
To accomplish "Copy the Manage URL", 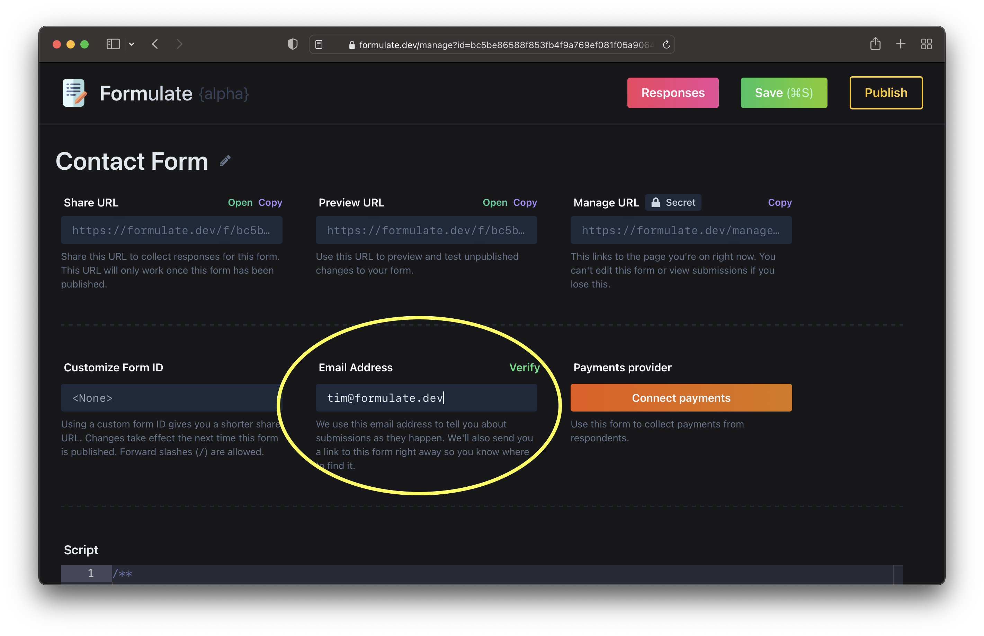I will point(779,203).
